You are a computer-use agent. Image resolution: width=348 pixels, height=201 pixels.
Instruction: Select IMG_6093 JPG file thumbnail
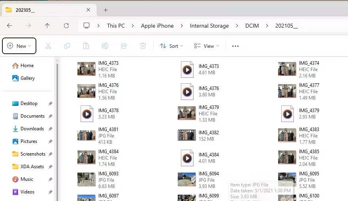point(87,180)
